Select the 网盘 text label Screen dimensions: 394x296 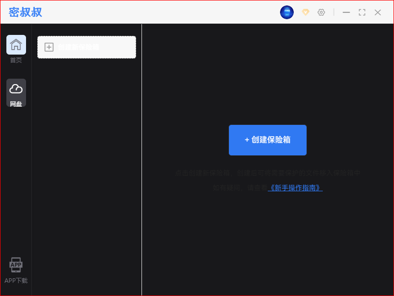[x=16, y=104]
